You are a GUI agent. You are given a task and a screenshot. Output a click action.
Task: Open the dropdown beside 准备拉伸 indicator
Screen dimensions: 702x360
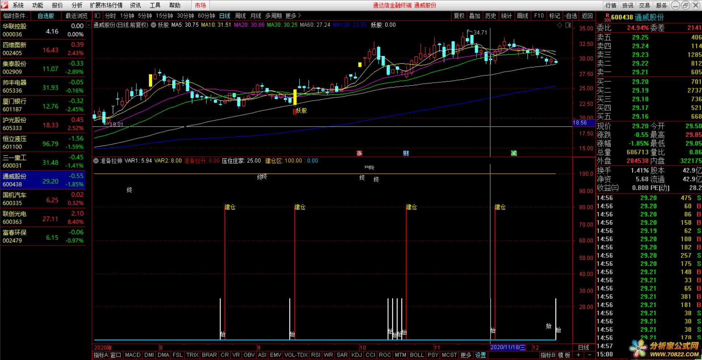(x=96, y=161)
